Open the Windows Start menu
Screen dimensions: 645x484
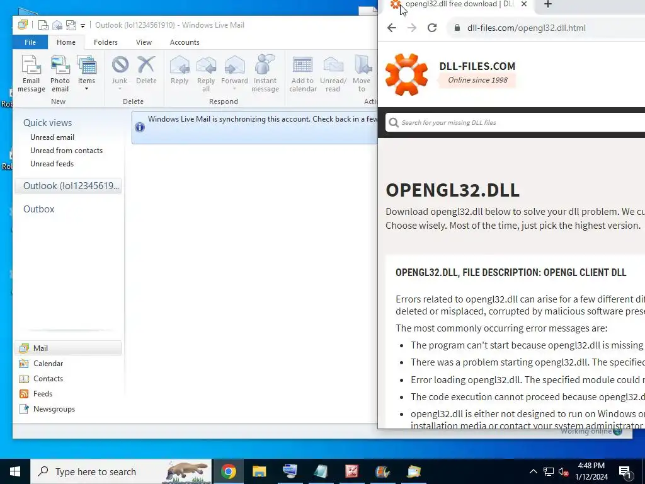point(15,471)
